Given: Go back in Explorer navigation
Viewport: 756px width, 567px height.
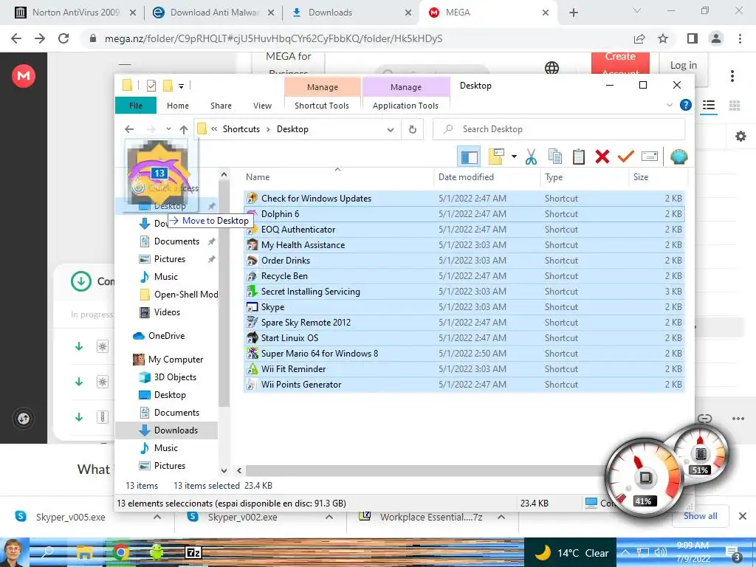Looking at the screenshot, I should pos(128,129).
